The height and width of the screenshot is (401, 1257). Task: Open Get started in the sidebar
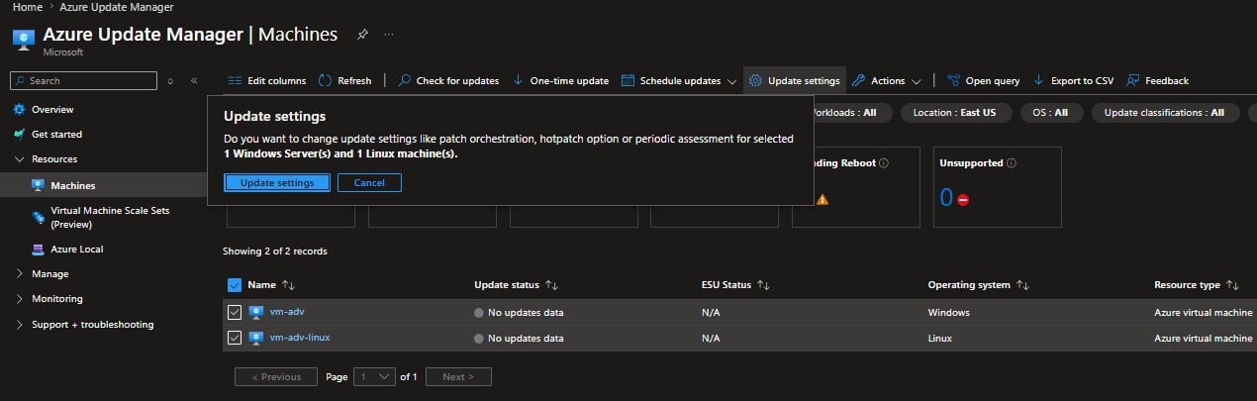pyautogui.click(x=56, y=134)
